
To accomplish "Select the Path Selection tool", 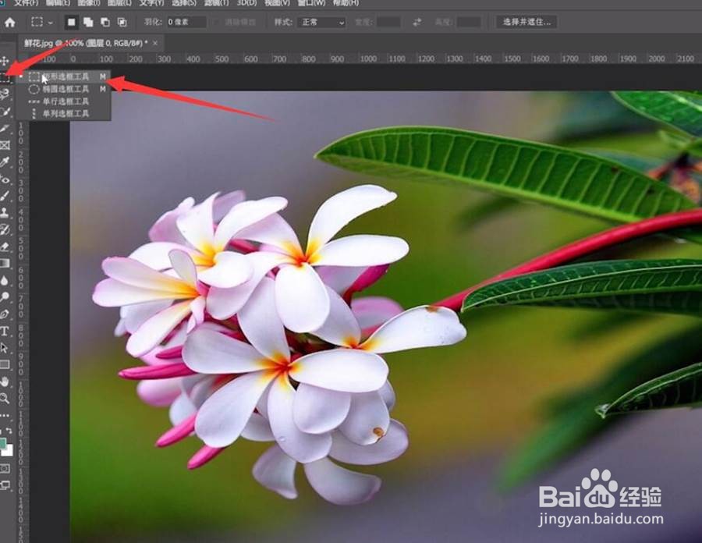I will click(x=5, y=347).
